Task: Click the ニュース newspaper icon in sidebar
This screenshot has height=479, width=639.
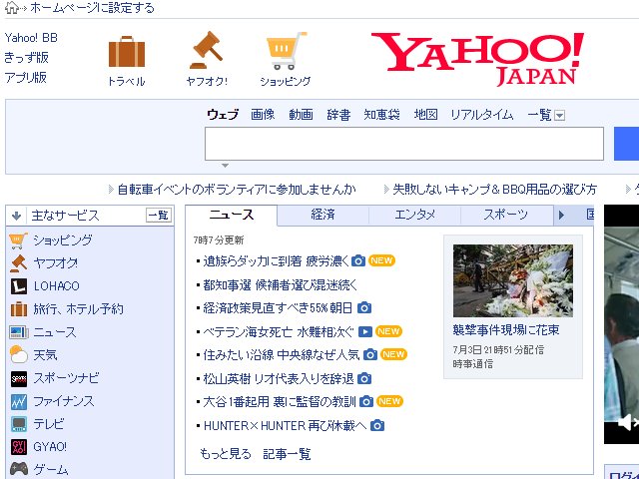Action: click(x=19, y=332)
